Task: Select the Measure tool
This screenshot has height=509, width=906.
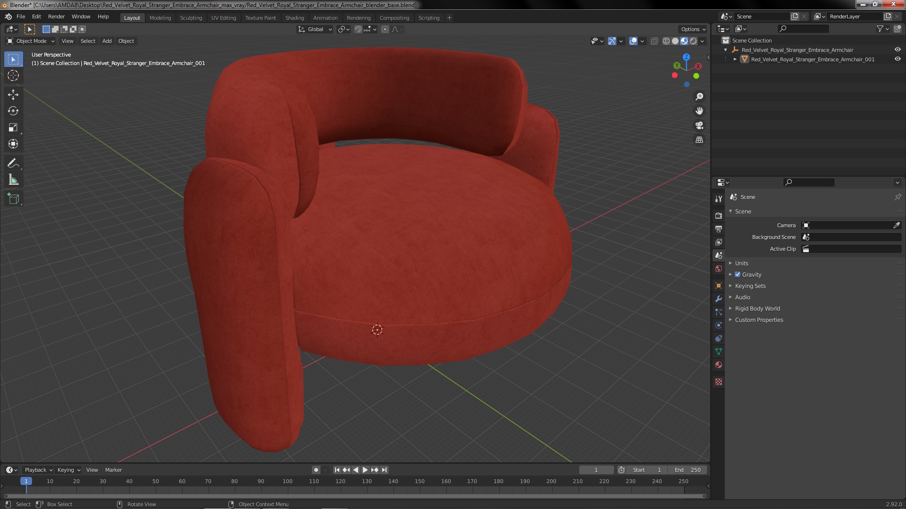Action: click(x=13, y=180)
